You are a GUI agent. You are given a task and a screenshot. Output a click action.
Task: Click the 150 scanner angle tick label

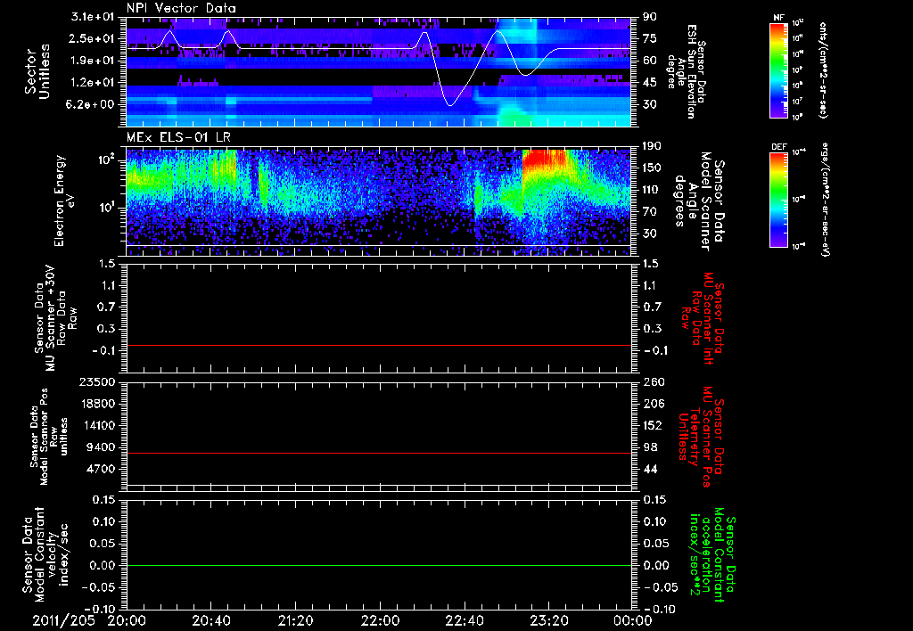pos(653,168)
